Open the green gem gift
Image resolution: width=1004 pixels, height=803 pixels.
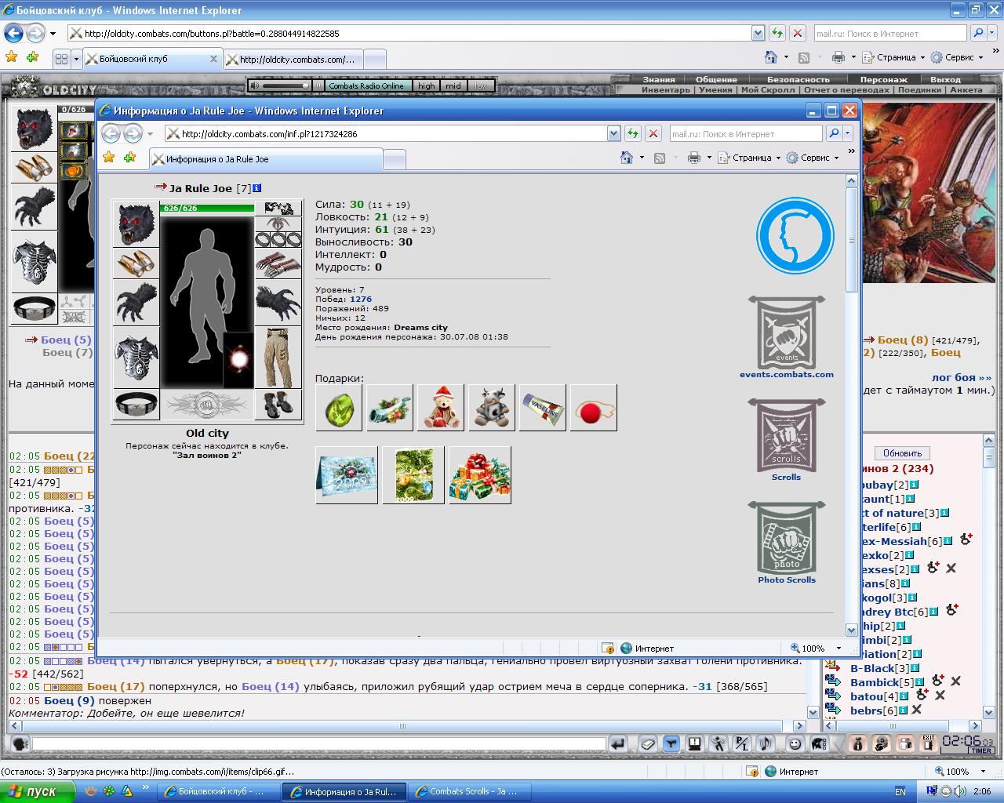pyautogui.click(x=339, y=408)
